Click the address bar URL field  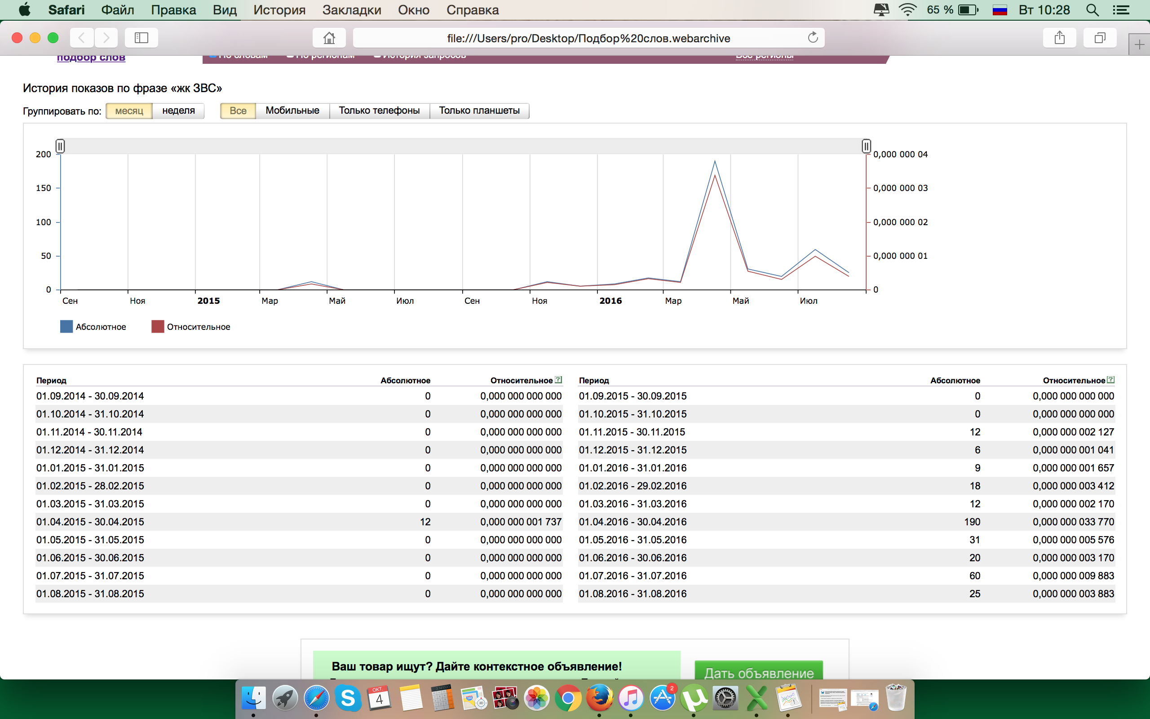point(588,38)
